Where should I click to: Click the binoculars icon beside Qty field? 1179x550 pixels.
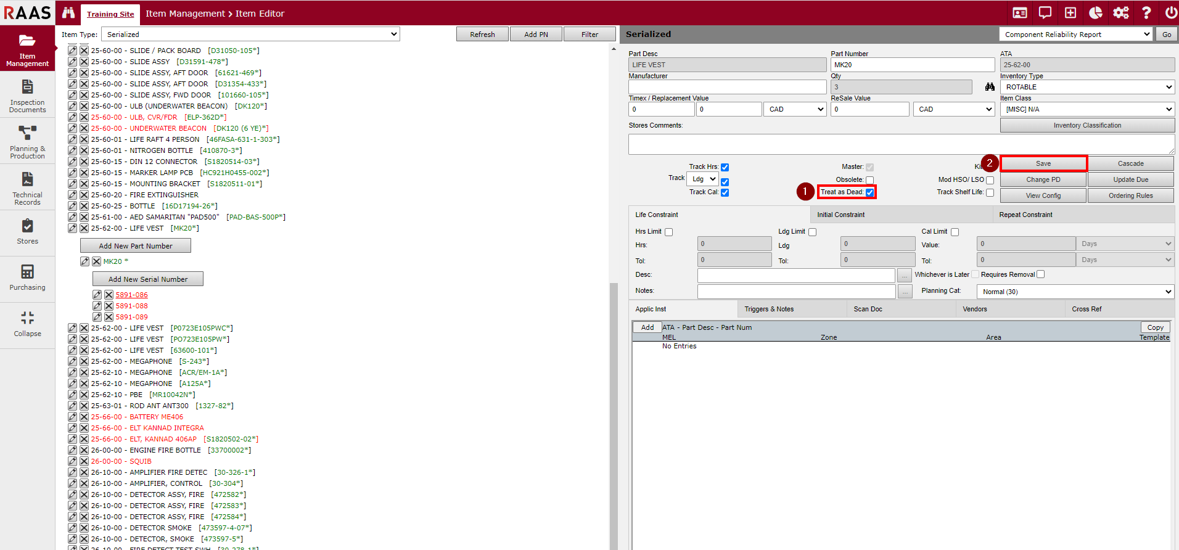click(990, 87)
